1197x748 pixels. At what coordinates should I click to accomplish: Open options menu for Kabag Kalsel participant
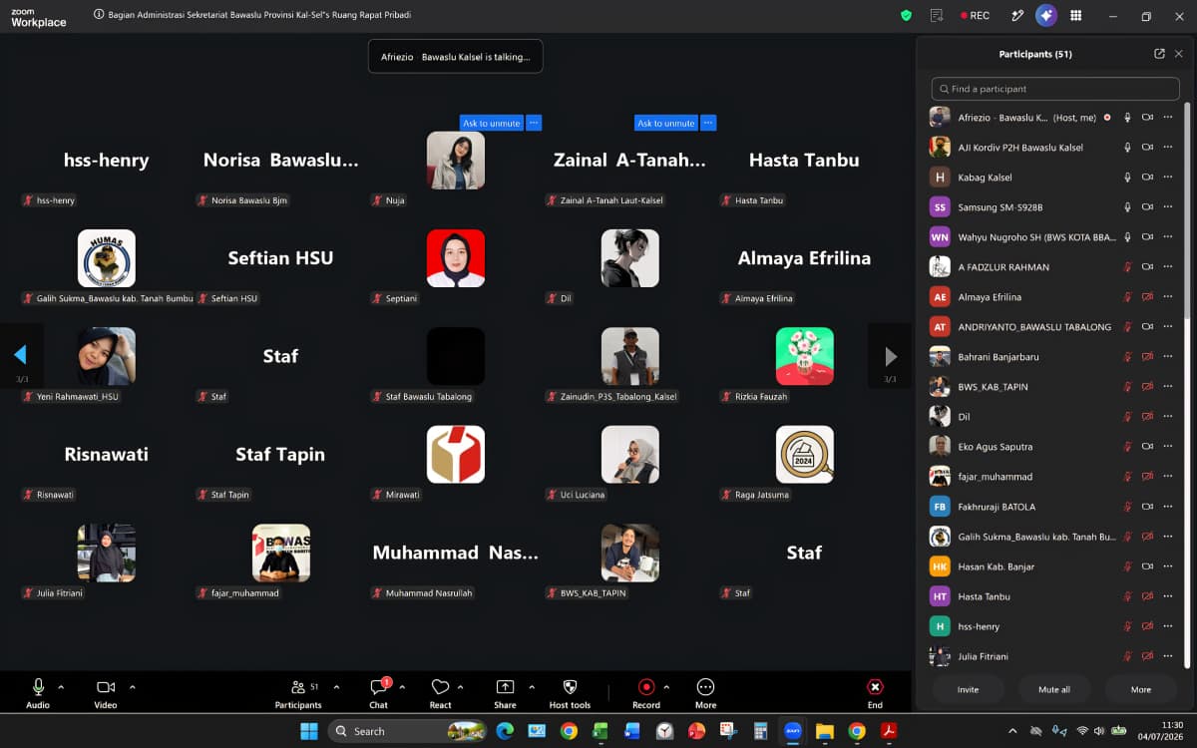(1168, 178)
